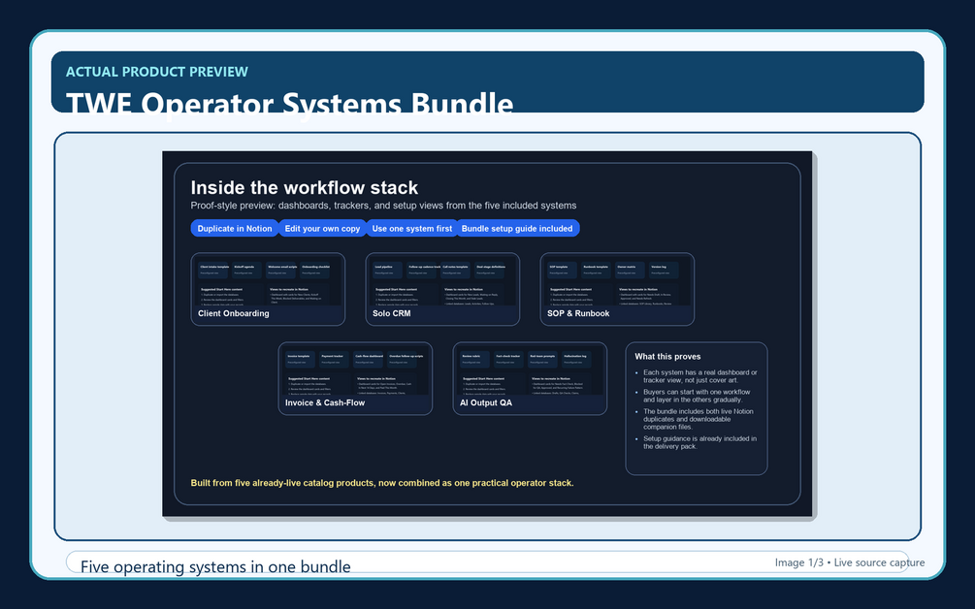975x609 pixels.
Task: Click the Duplicate in Notion pill
Action: click(235, 228)
